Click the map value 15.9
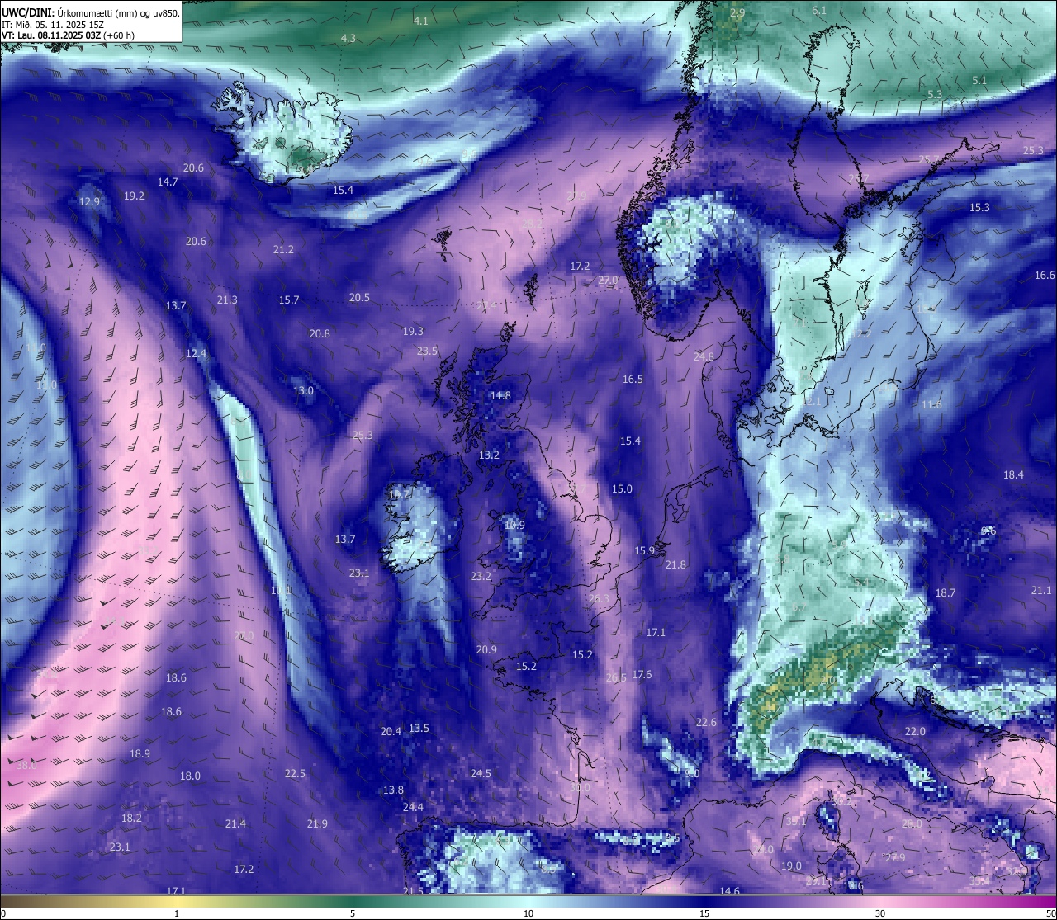Viewport: 1057px width, 920px height. (644, 551)
